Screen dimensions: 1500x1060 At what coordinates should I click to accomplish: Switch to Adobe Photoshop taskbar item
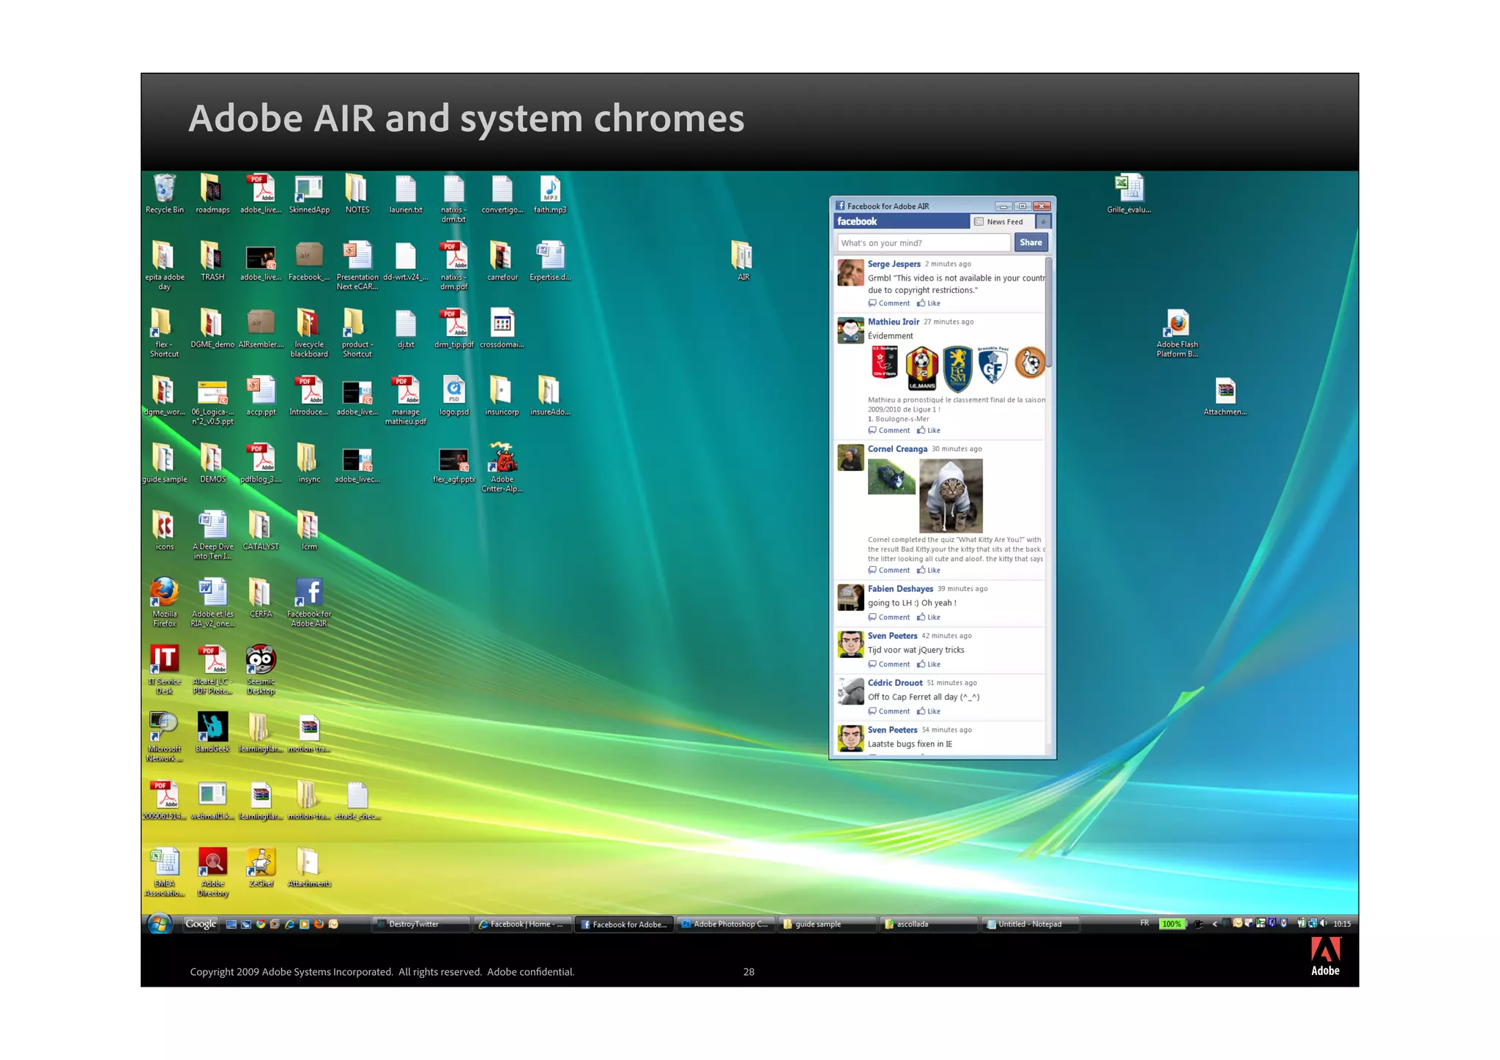(727, 924)
